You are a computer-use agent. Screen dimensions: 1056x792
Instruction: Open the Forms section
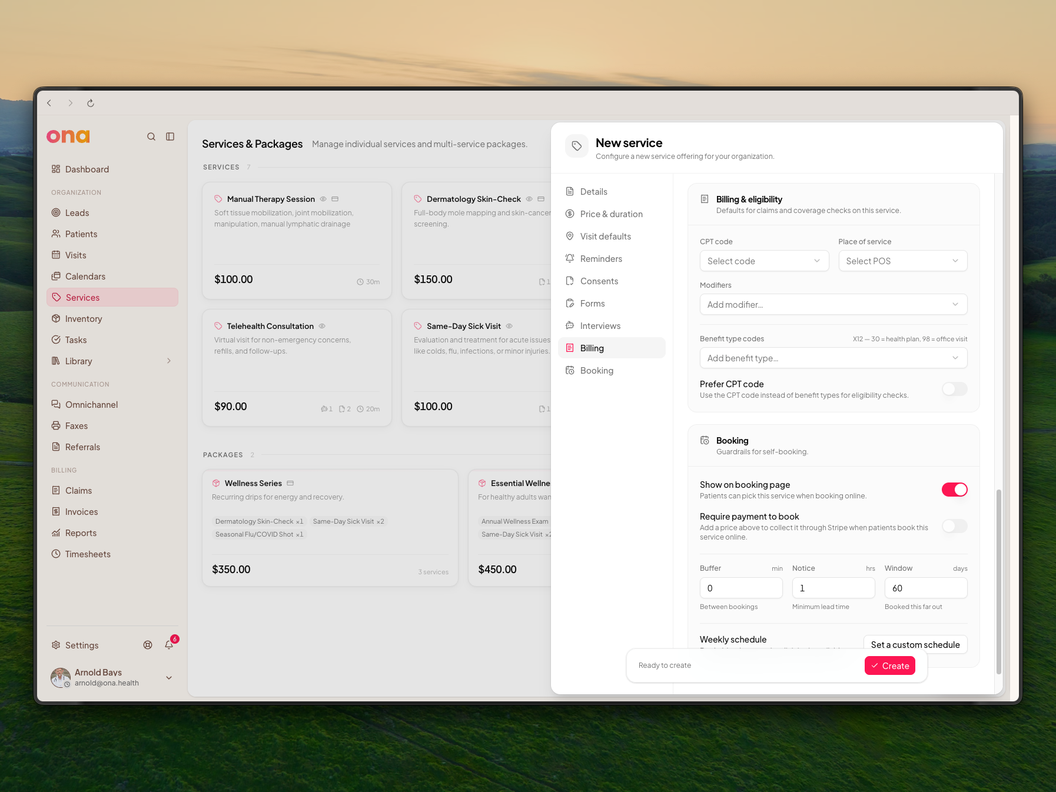612,303
